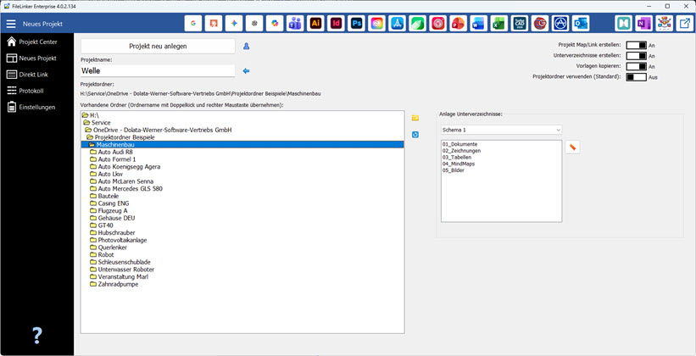Click the blue arrow beside the Projektname field

pyautogui.click(x=247, y=70)
